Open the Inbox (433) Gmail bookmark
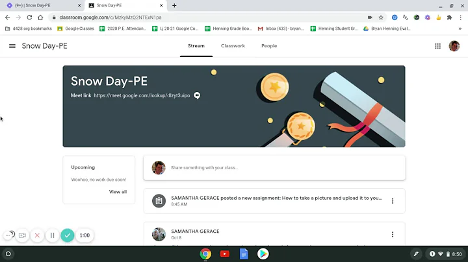 (x=281, y=29)
